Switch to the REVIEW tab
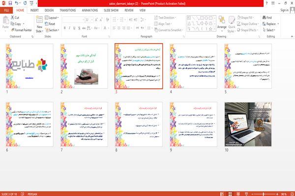Image resolution: width=295 pixels, height=196 pixels. tap(129, 10)
